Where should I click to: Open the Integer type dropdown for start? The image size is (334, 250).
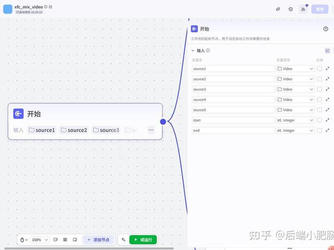click(296, 120)
